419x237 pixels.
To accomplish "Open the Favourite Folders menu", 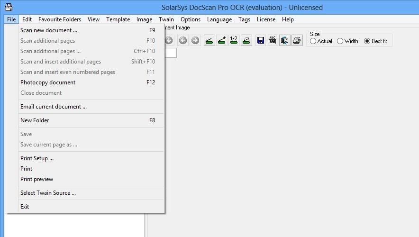I will [x=60, y=19].
